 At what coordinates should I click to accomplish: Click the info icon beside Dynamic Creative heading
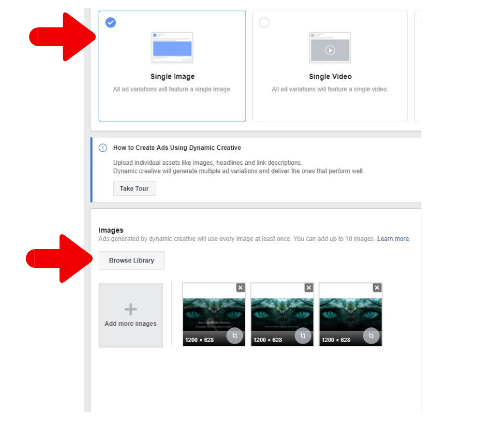(x=103, y=148)
